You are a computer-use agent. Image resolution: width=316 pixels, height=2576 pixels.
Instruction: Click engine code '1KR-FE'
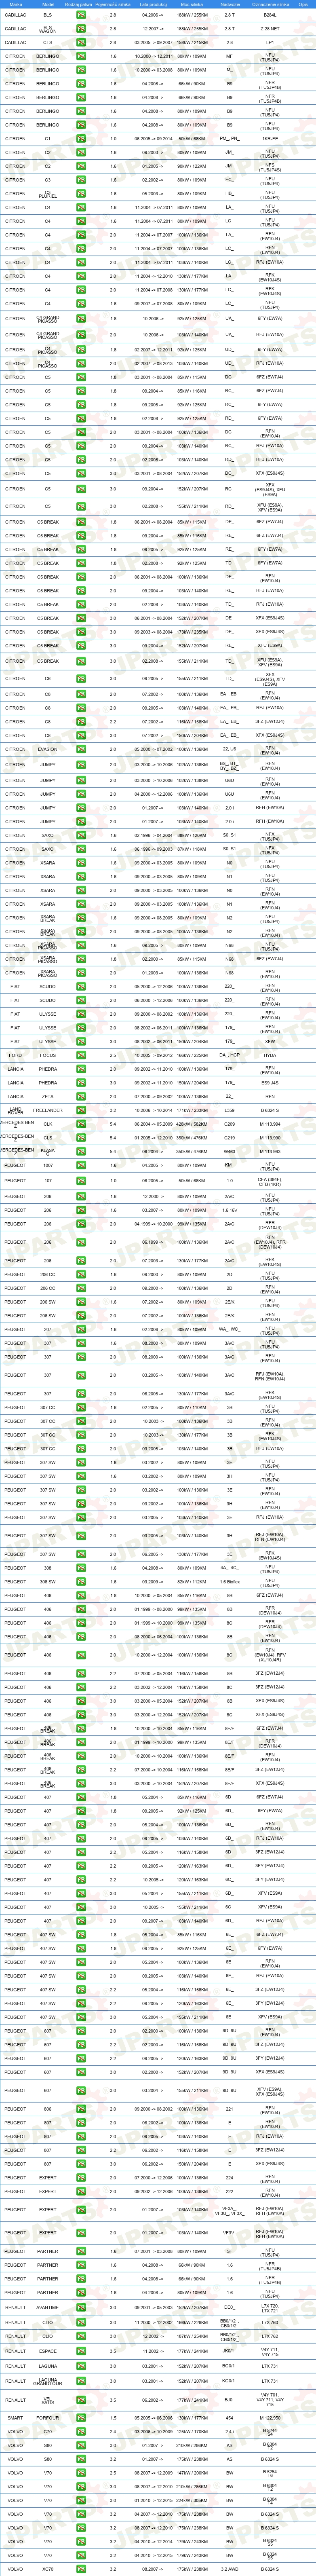coord(270,139)
